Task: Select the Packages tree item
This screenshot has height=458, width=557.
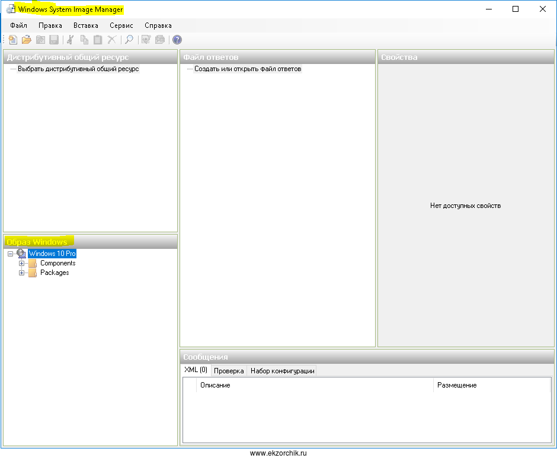Action: pyautogui.click(x=55, y=273)
